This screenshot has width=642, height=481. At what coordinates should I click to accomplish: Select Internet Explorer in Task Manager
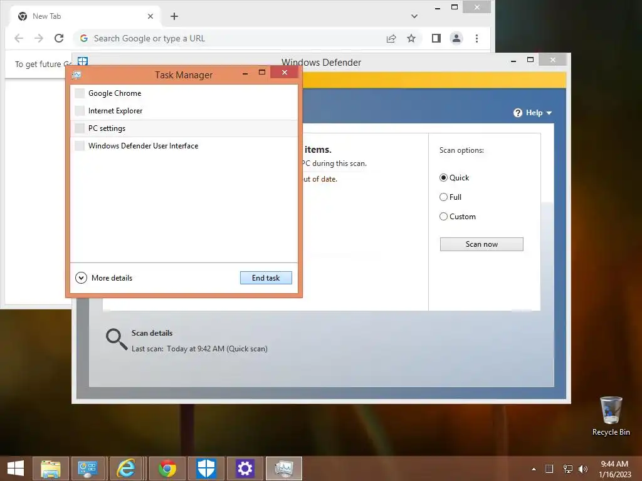[184, 111]
